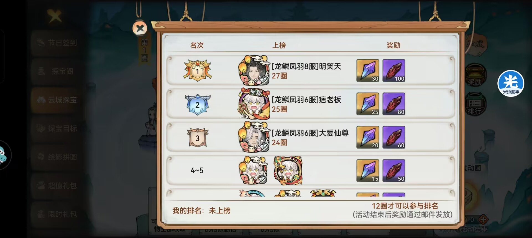Tap the blue crystal reward showing 25
The width and height of the screenshot is (532, 238).
point(368,104)
